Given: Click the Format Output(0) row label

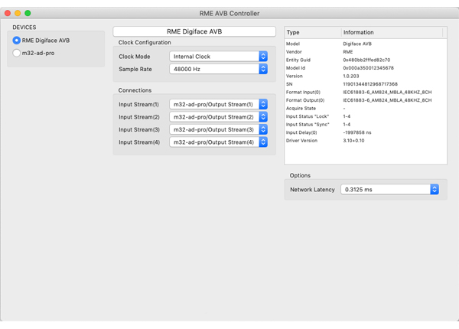Looking at the screenshot, I should [x=305, y=100].
